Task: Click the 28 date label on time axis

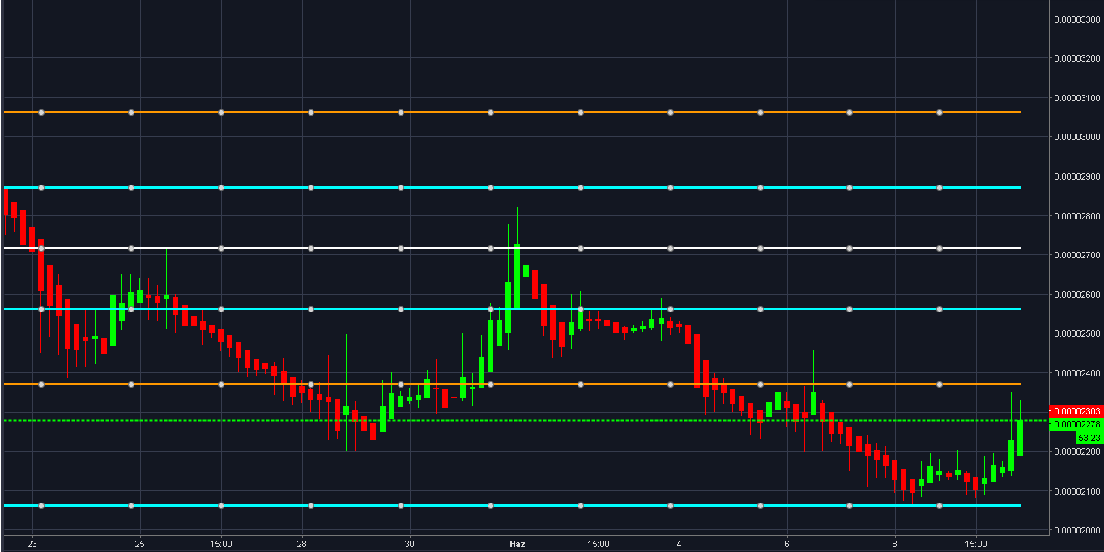Action: [301, 544]
